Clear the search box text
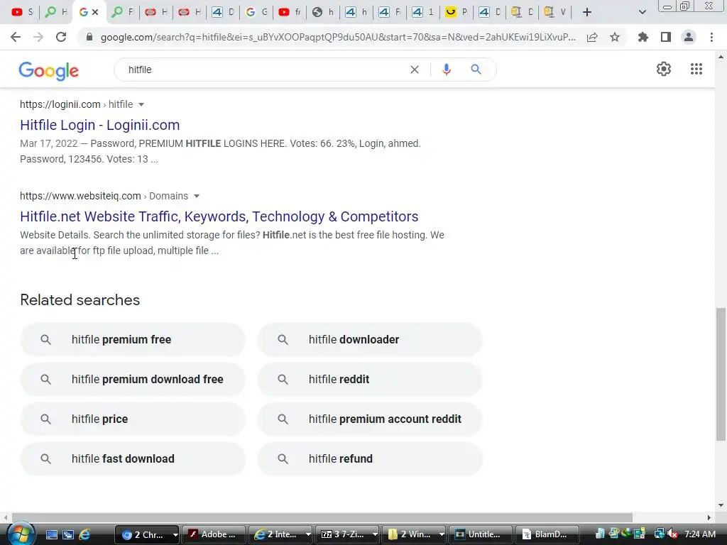The image size is (727, 545). (x=415, y=70)
